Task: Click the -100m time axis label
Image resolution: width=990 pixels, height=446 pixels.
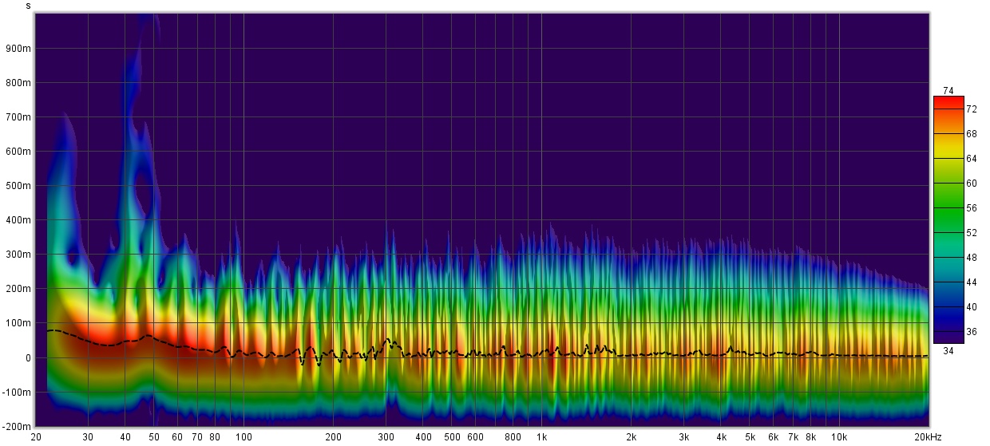Action: [x=18, y=393]
